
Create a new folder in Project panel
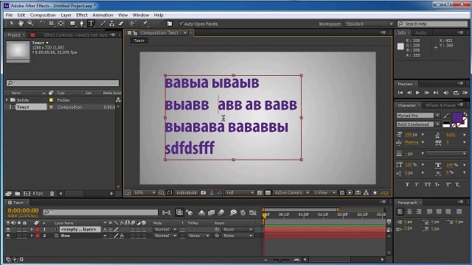tap(18, 194)
